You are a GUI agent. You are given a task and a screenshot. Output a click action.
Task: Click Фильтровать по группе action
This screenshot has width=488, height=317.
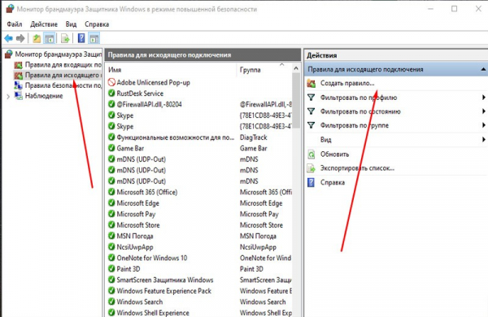click(355, 125)
